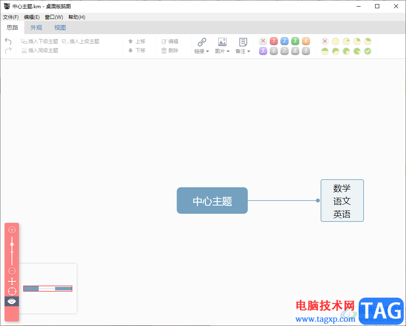Screen dimensions: 406x326
Task: Expand the 图片 dropdown arrow
Action: [228, 51]
